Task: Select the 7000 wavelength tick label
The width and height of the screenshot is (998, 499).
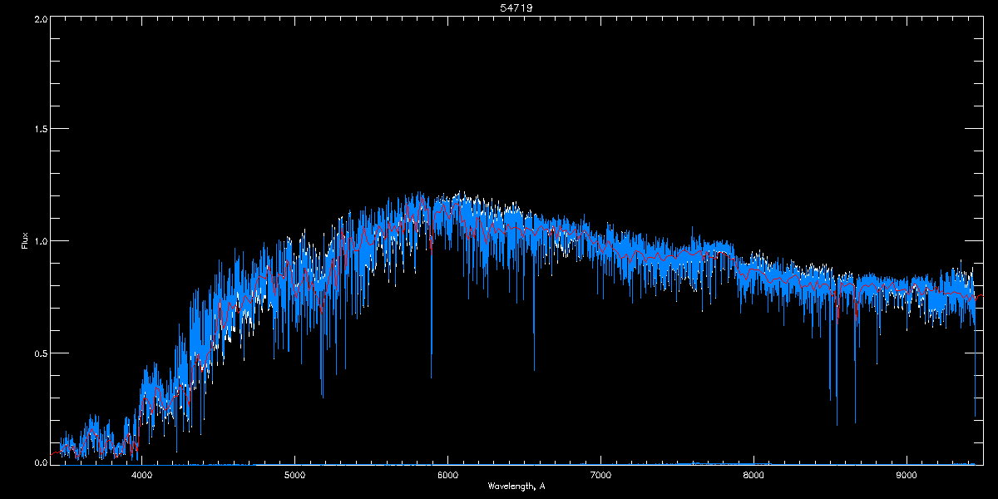Action: point(600,475)
